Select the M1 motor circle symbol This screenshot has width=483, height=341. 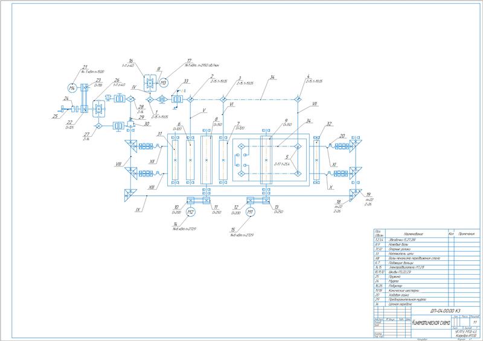(250, 212)
